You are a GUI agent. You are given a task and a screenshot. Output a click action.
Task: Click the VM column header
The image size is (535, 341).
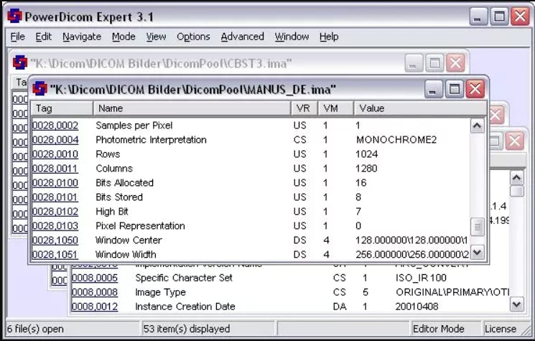[336, 108]
